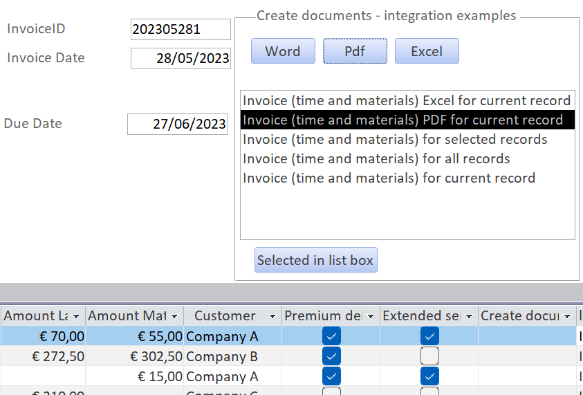The height and width of the screenshot is (395, 583).
Task: Click the Word document button
Action: [x=283, y=51]
